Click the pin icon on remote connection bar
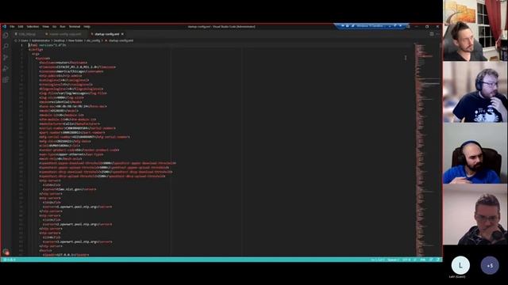 pyautogui.click(x=343, y=25)
